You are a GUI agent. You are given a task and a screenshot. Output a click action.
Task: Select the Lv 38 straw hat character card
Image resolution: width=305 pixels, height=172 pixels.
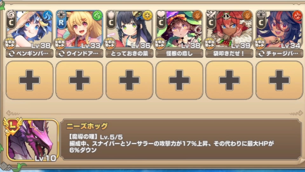click(29, 29)
